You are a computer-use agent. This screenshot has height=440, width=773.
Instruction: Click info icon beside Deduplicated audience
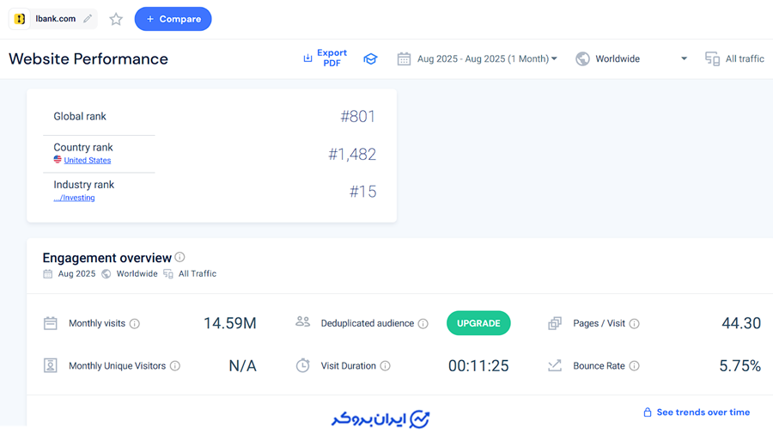click(x=423, y=324)
